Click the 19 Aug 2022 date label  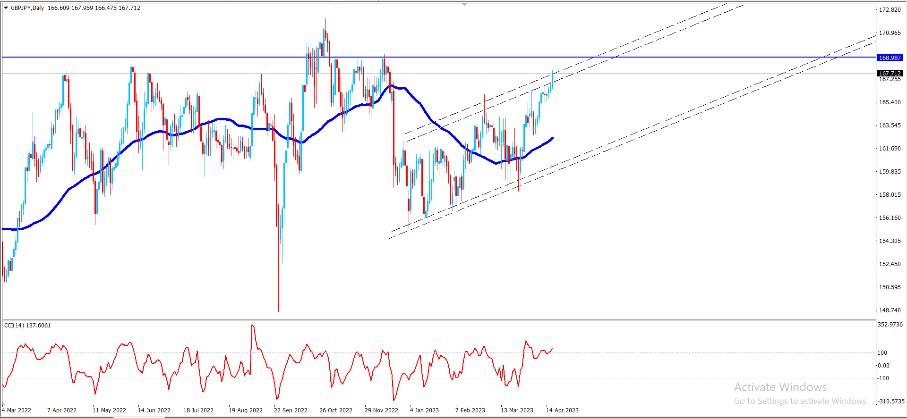(246, 410)
